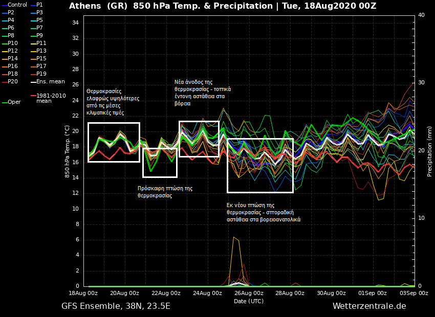Click the '30Aug 00z' date tick label
Screen dimensions: 435x317
click(331, 293)
